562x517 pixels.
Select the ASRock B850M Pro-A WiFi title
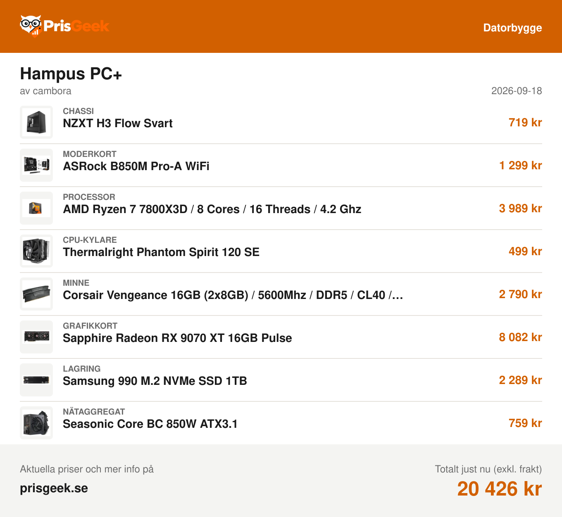pos(136,166)
